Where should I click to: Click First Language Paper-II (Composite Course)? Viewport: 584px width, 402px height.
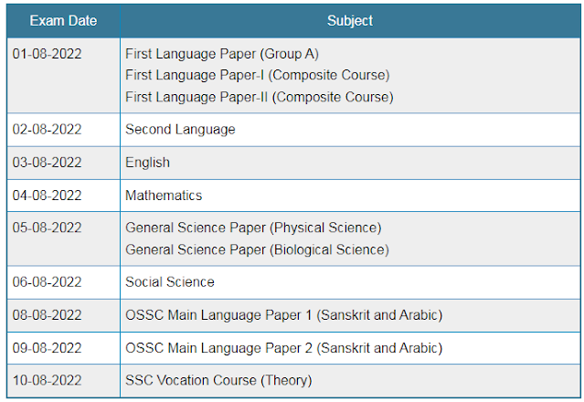[x=260, y=97]
